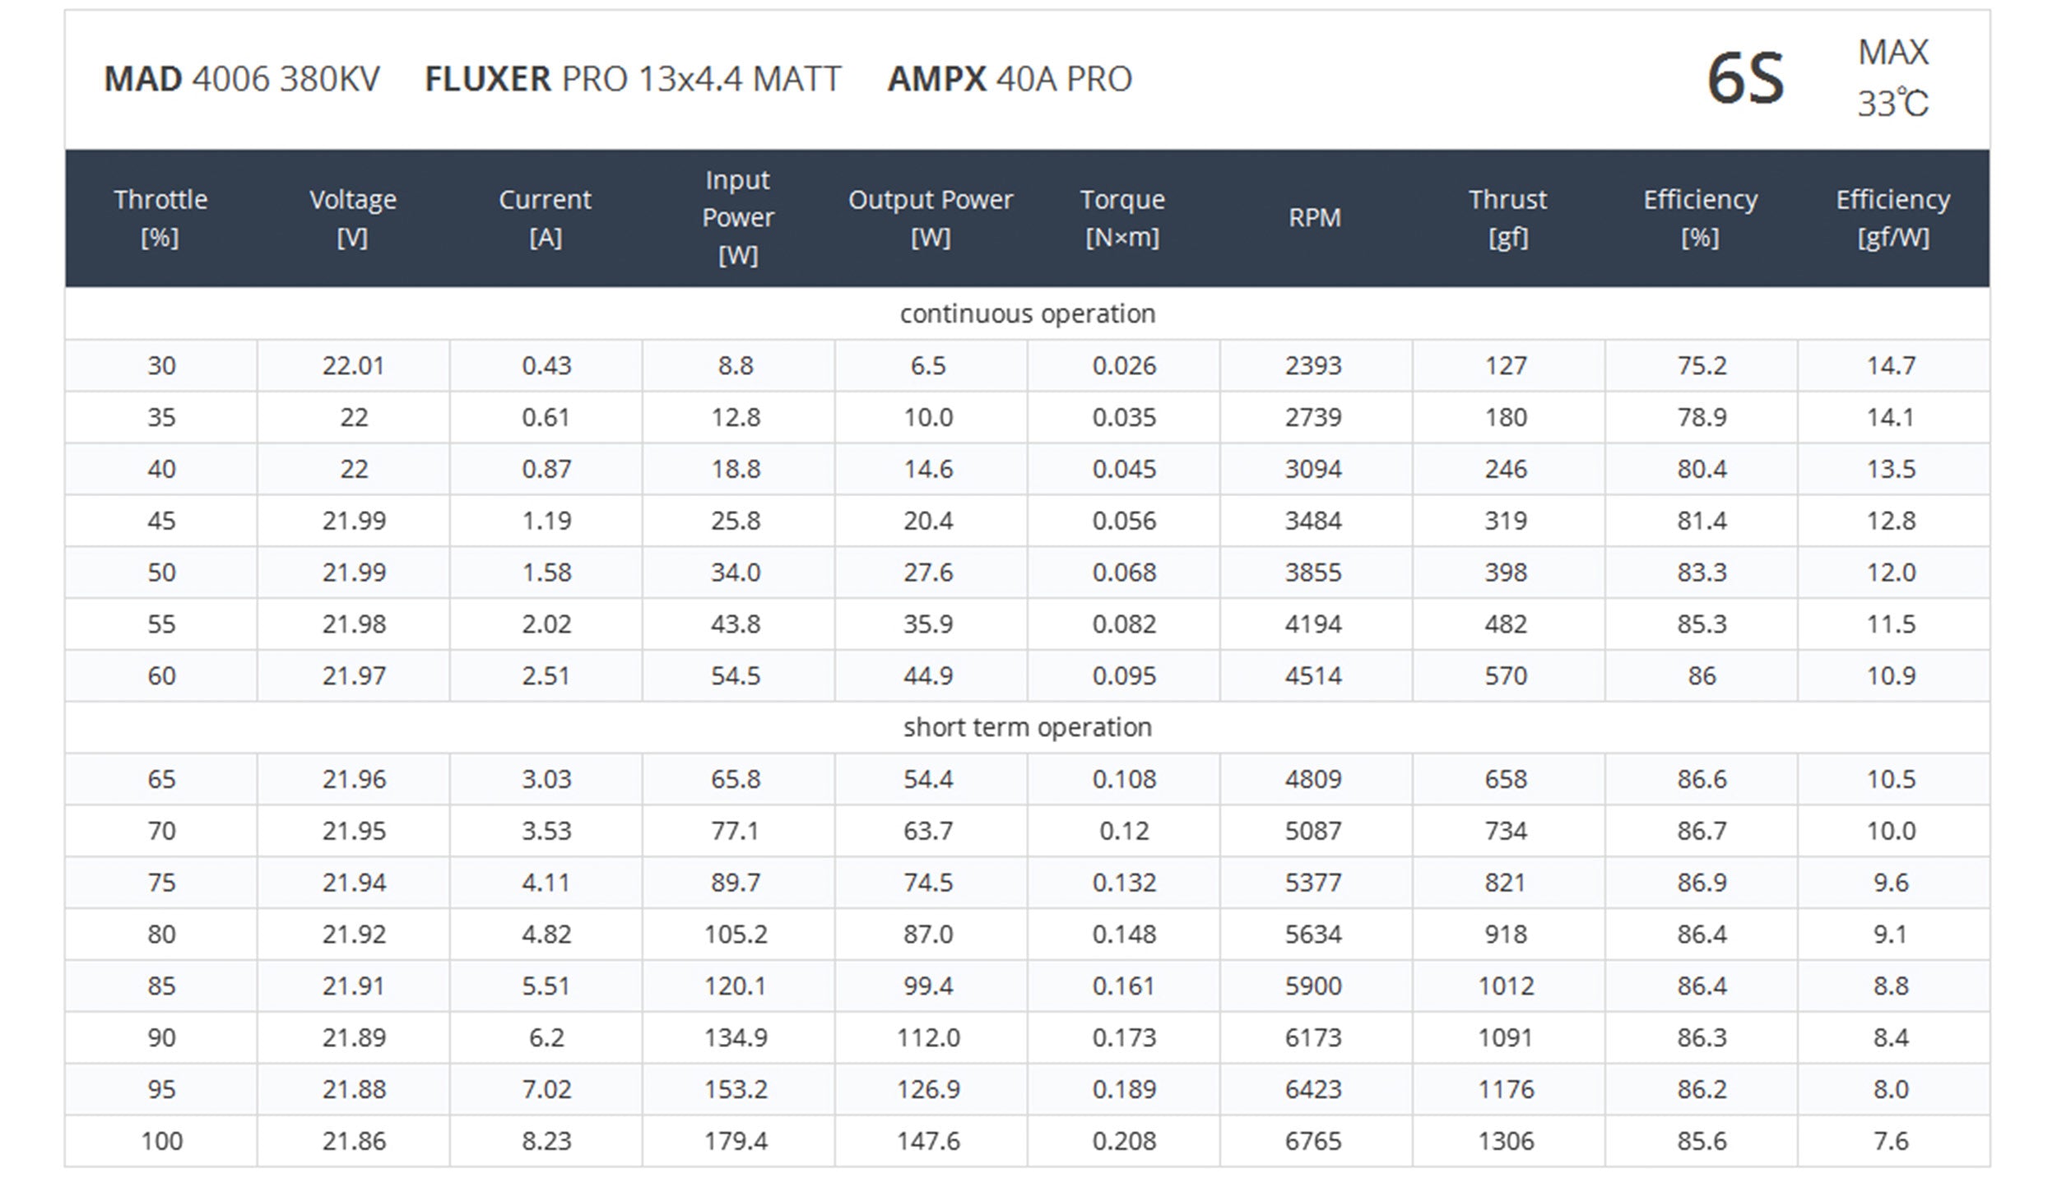Click the MAX 33°C temperature label
This screenshot has height=1178, width=2057.
1893,78
